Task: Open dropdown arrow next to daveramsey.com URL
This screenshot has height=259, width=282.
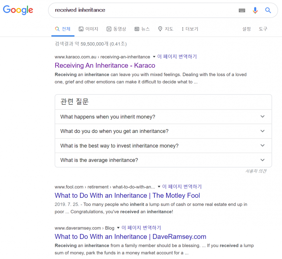Action: click(118, 228)
